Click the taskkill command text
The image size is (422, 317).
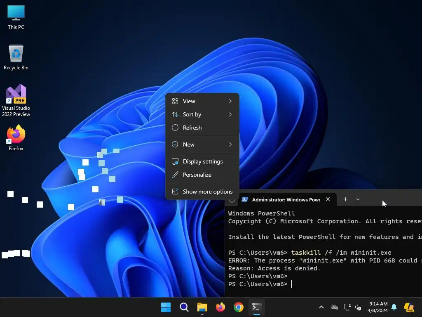click(x=341, y=253)
